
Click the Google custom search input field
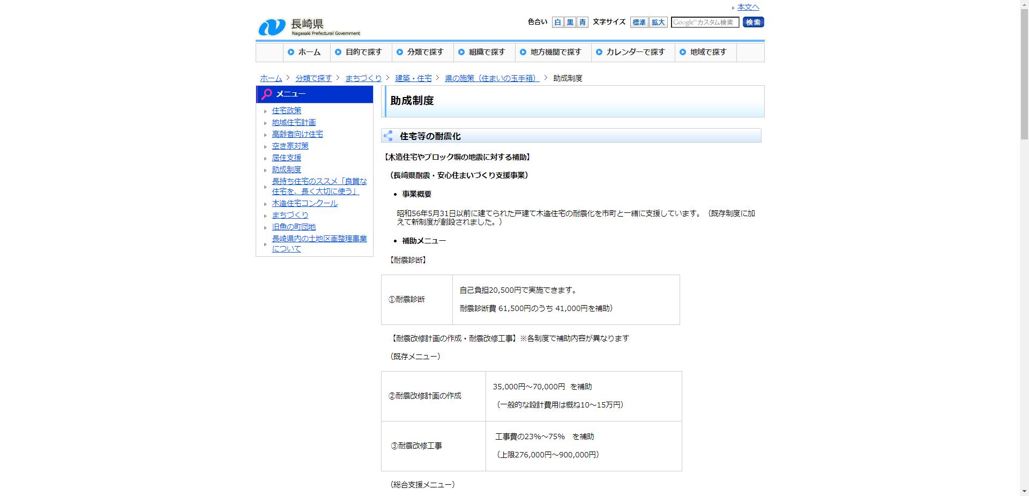coord(706,22)
